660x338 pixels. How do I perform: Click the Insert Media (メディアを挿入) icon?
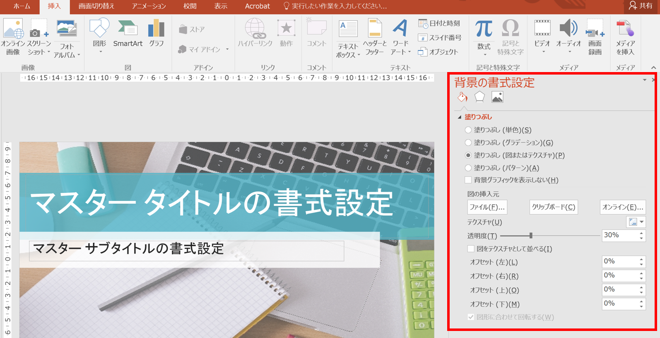625,37
